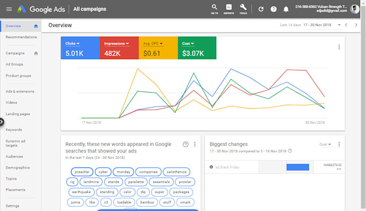The height and width of the screenshot is (211, 366).
Task: Open new words card three-dot menu
Action: (x=195, y=144)
